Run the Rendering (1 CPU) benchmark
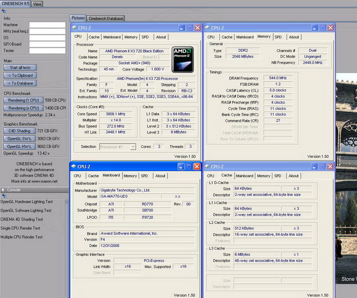 (x=23, y=100)
